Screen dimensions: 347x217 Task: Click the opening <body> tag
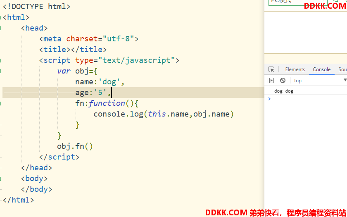click(34, 179)
